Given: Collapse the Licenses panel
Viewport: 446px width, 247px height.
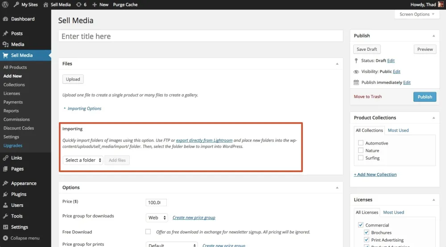Looking at the screenshot, I should [x=434, y=200].
